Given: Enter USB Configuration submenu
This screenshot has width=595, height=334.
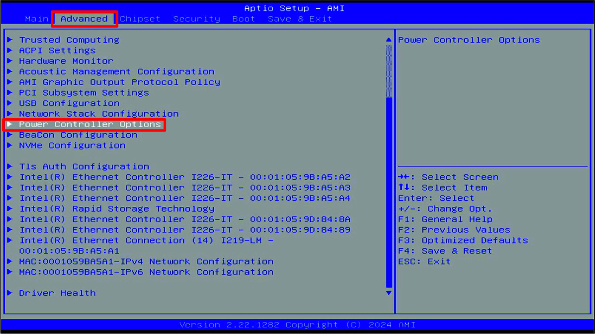Looking at the screenshot, I should point(69,103).
